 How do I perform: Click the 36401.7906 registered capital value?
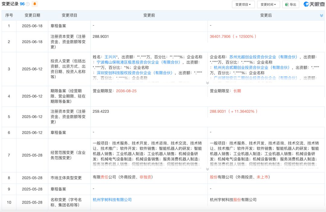(220, 36)
